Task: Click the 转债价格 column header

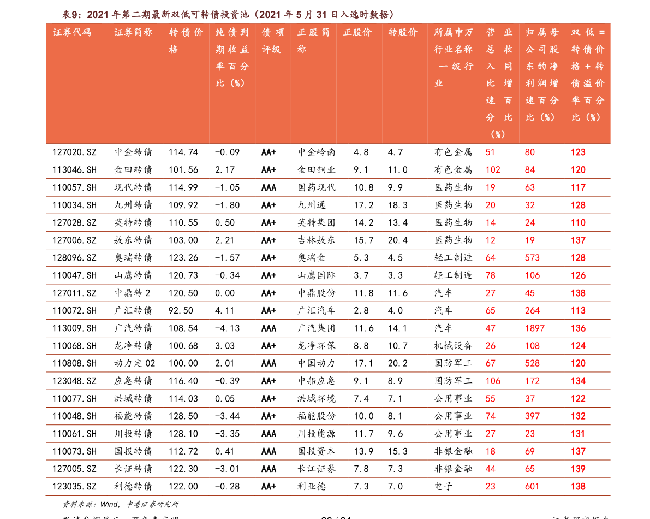Action: [x=186, y=41]
